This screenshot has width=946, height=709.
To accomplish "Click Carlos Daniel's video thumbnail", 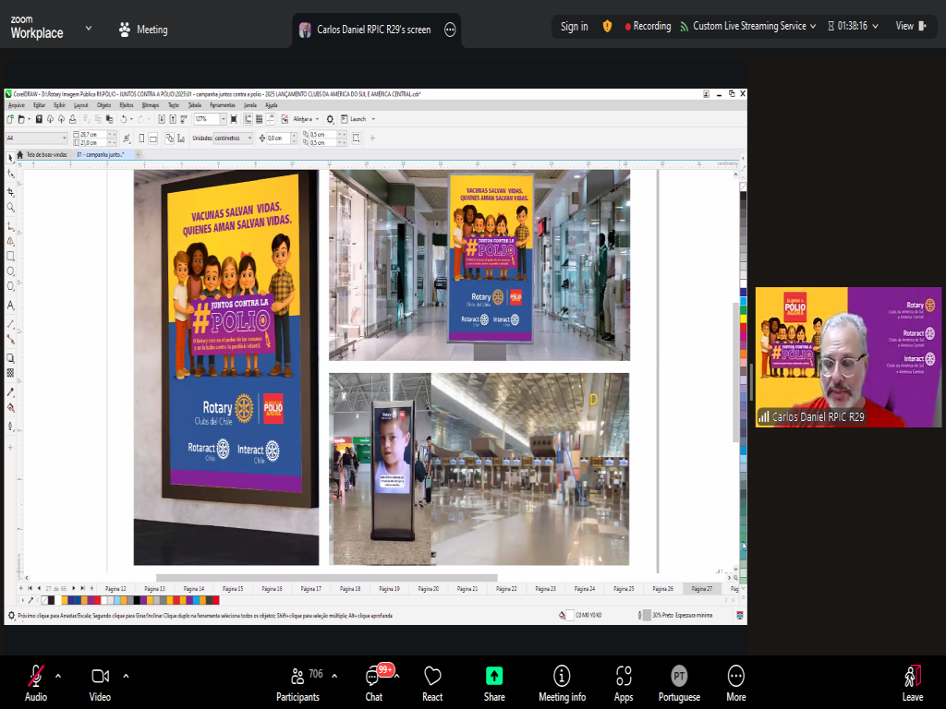I will pos(848,356).
